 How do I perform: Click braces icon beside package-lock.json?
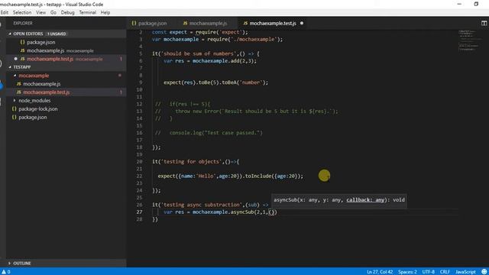[14, 108]
